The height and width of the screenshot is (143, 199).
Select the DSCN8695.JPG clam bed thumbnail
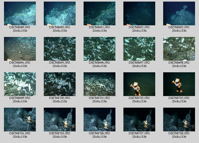(60, 49)
